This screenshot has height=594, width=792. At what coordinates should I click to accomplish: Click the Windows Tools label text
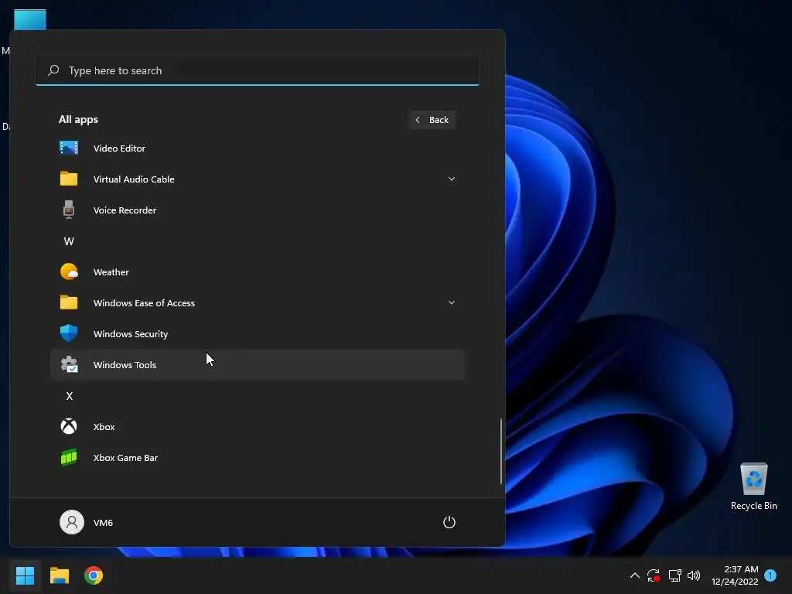click(125, 365)
